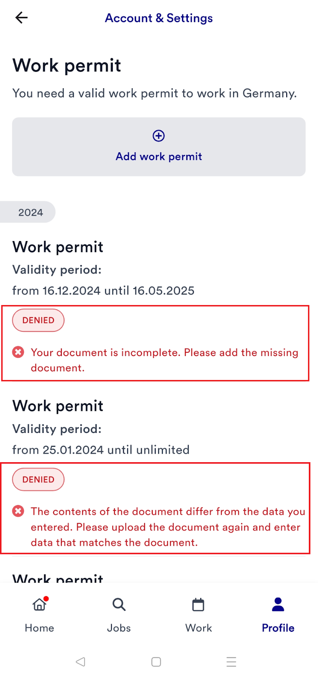Viewport: 318px width, 679px height.
Task: Open the Home house icon
Action: click(39, 604)
